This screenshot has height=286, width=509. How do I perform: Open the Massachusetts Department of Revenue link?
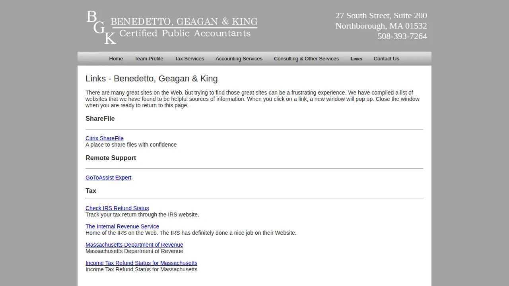click(134, 245)
